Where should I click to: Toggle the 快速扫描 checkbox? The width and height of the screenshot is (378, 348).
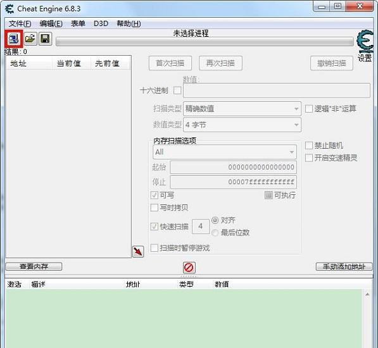(154, 227)
